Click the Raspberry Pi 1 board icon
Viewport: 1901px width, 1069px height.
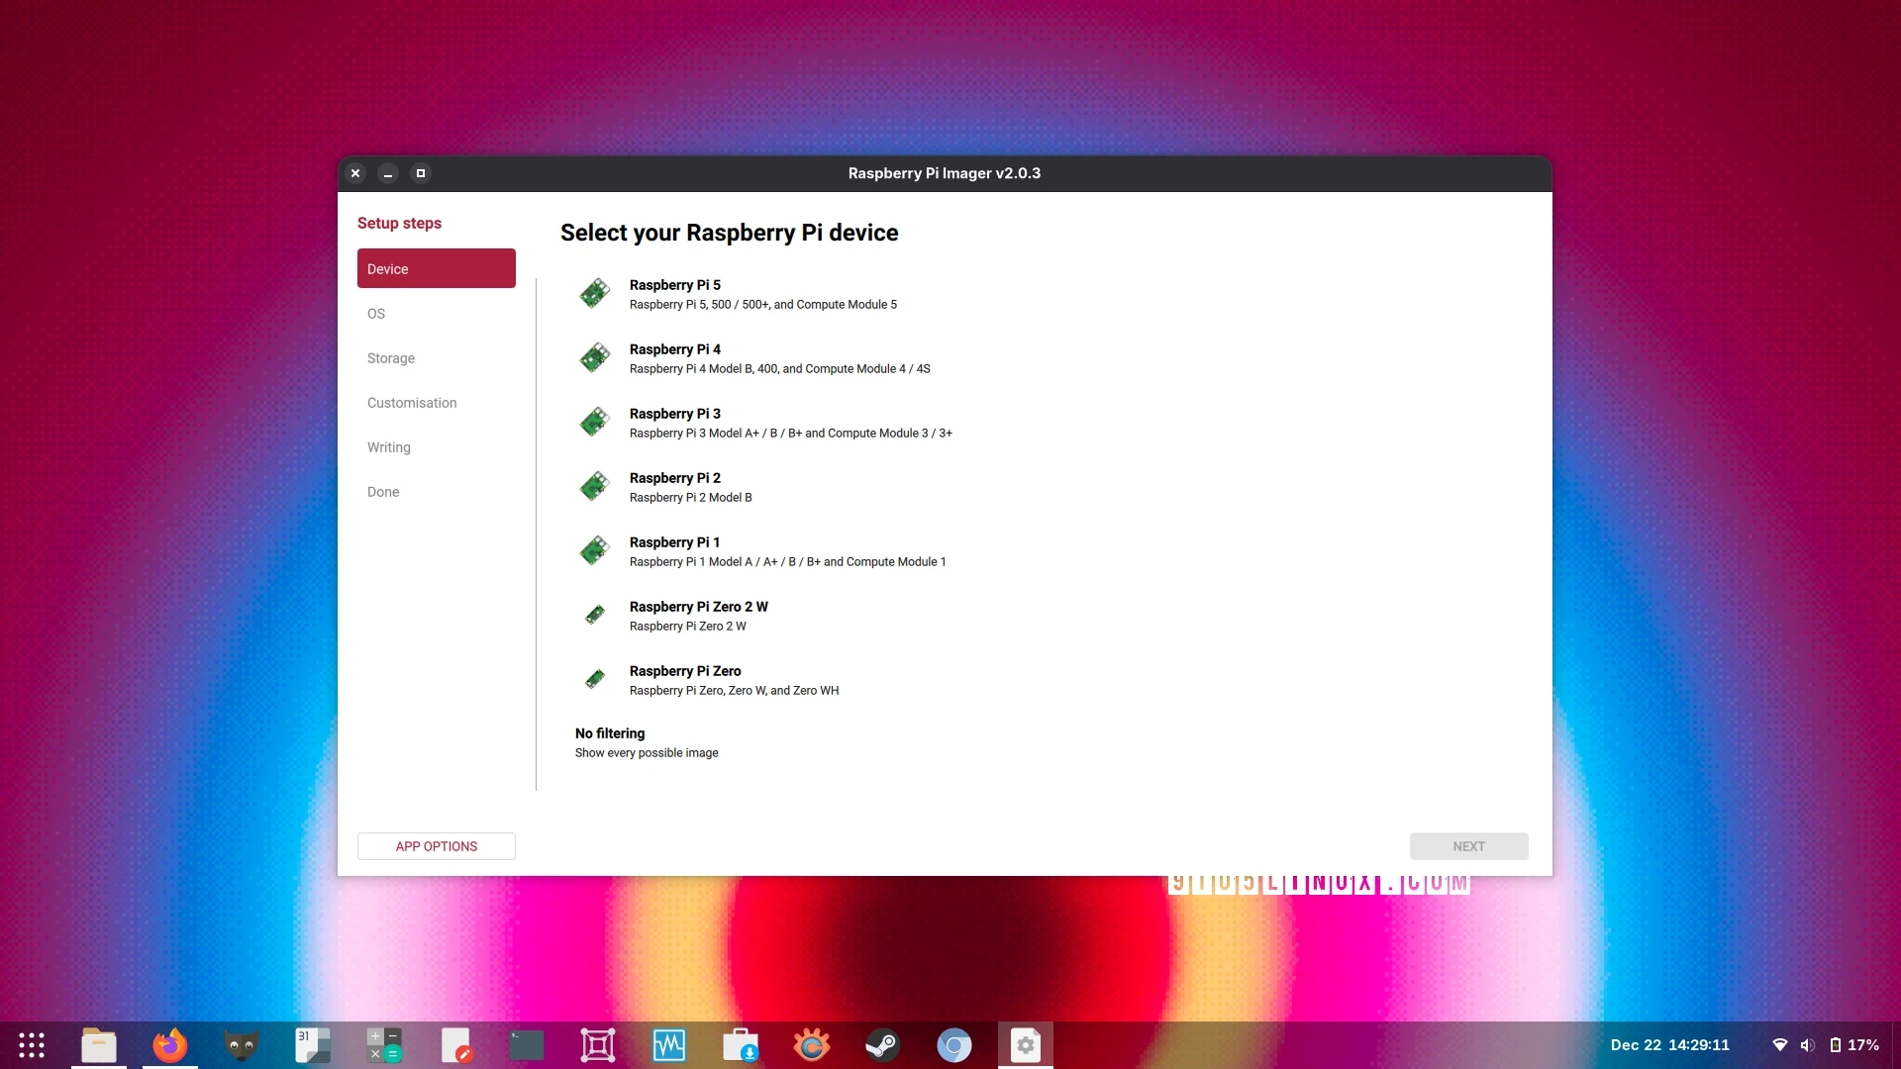click(594, 550)
